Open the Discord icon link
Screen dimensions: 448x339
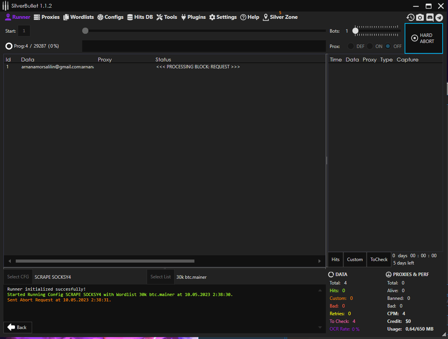(x=430, y=17)
